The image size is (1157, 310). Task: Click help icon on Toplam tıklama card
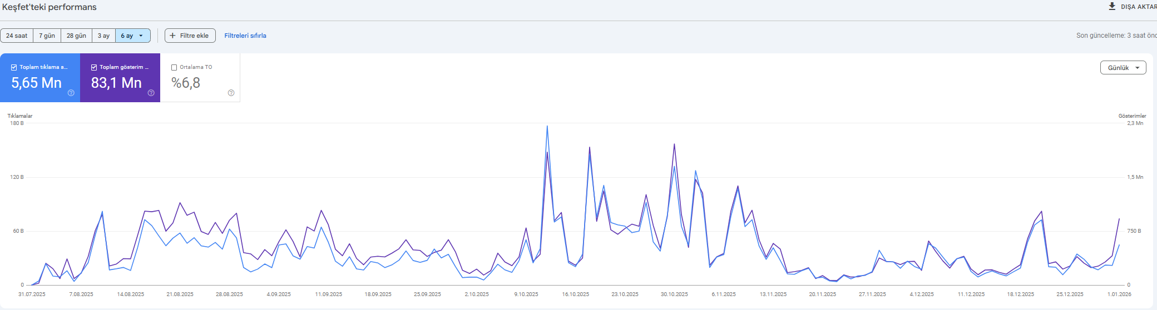71,93
